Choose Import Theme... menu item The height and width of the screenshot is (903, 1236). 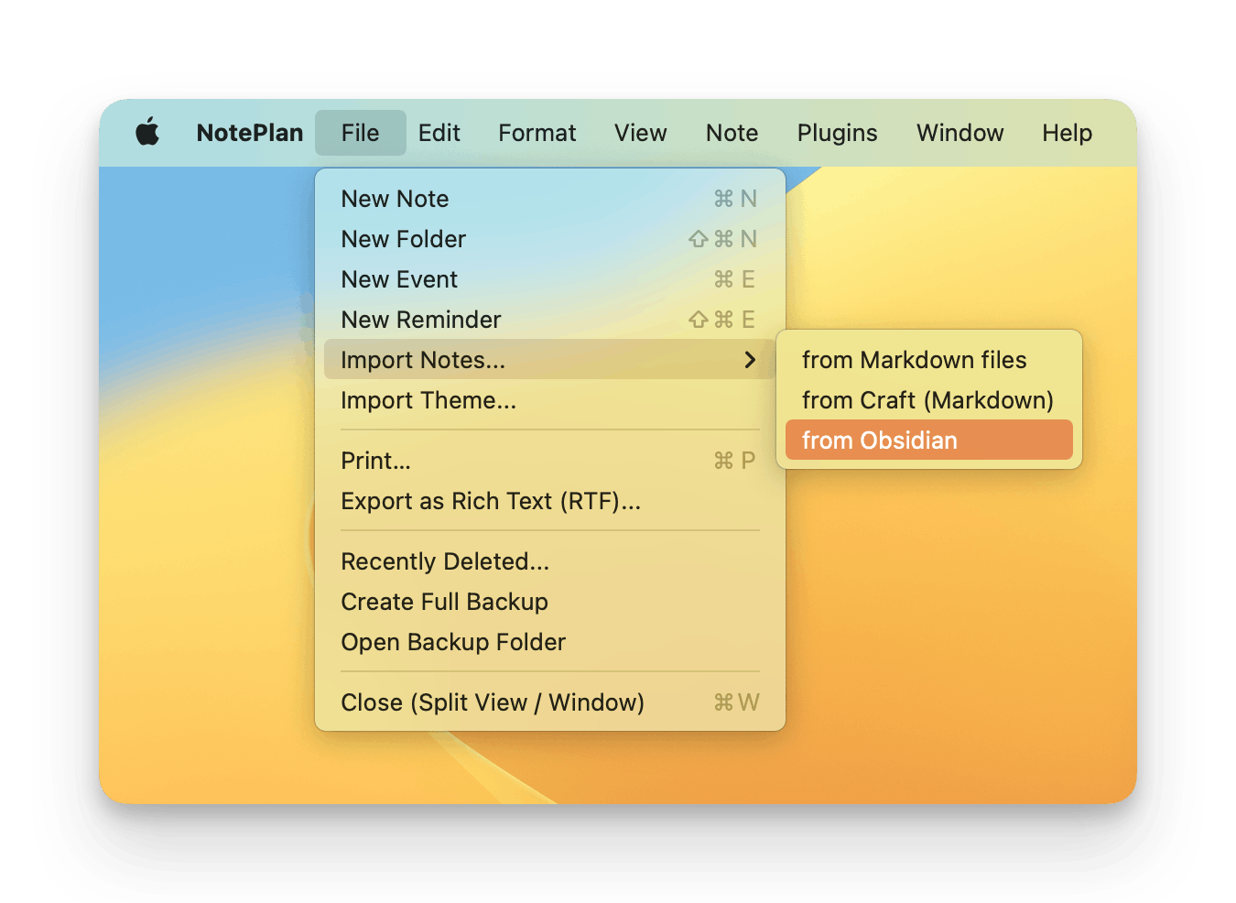[x=550, y=400]
